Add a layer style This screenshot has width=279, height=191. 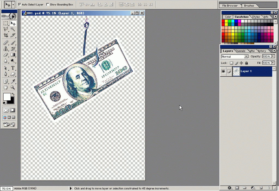pos(229,188)
